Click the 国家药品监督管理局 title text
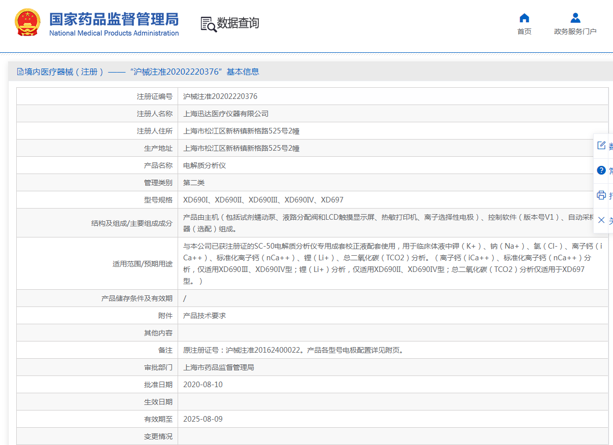613x445 pixels. click(x=114, y=19)
